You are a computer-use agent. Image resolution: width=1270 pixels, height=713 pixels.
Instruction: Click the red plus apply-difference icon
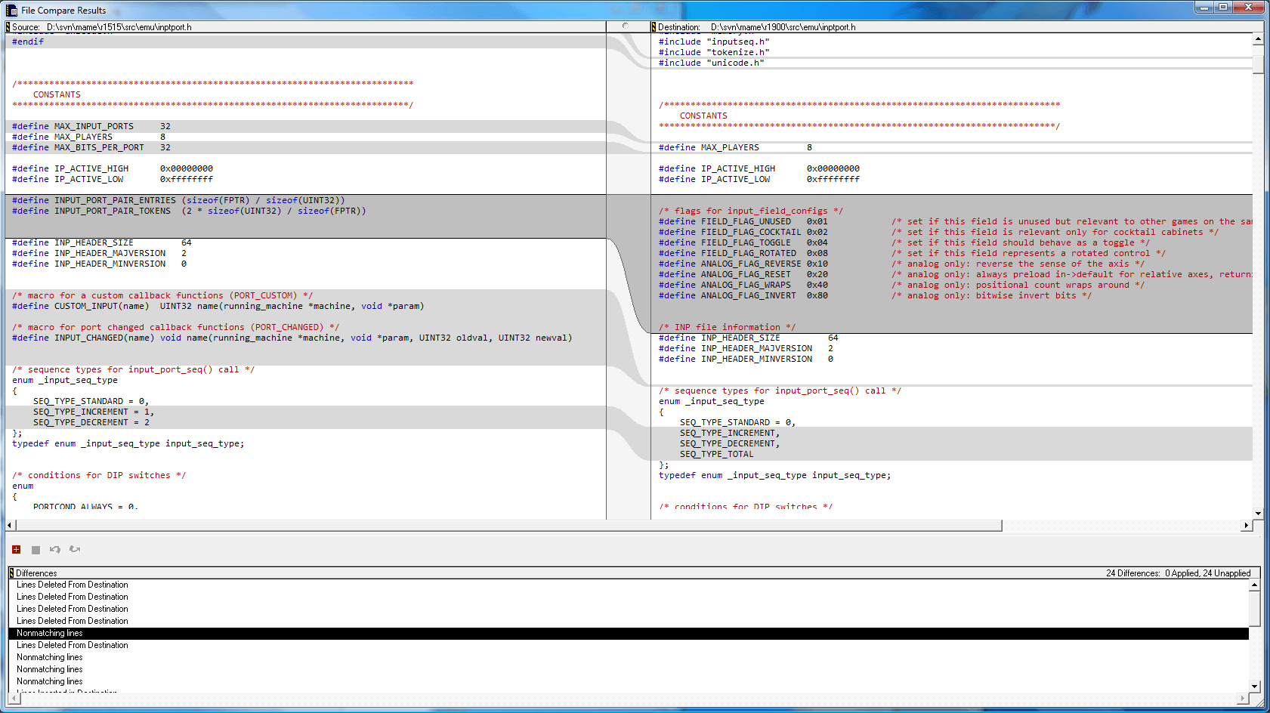click(16, 549)
